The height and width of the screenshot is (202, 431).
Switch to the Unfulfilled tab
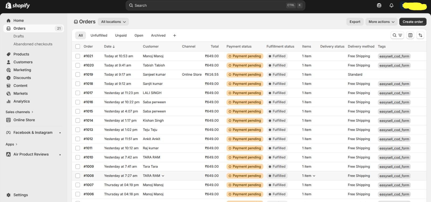point(99,36)
